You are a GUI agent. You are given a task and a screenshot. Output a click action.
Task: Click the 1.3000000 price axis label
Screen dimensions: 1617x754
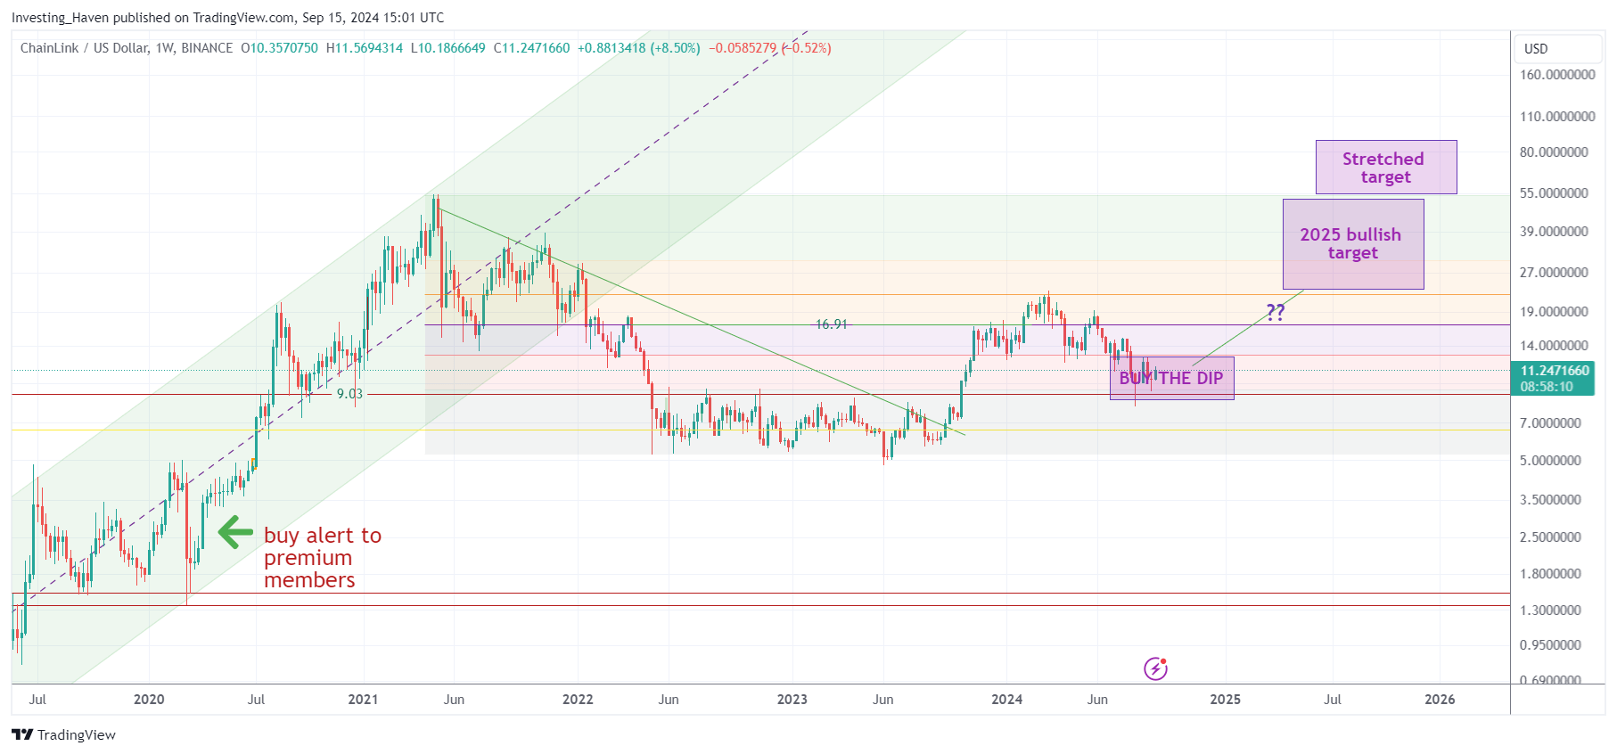click(1550, 611)
